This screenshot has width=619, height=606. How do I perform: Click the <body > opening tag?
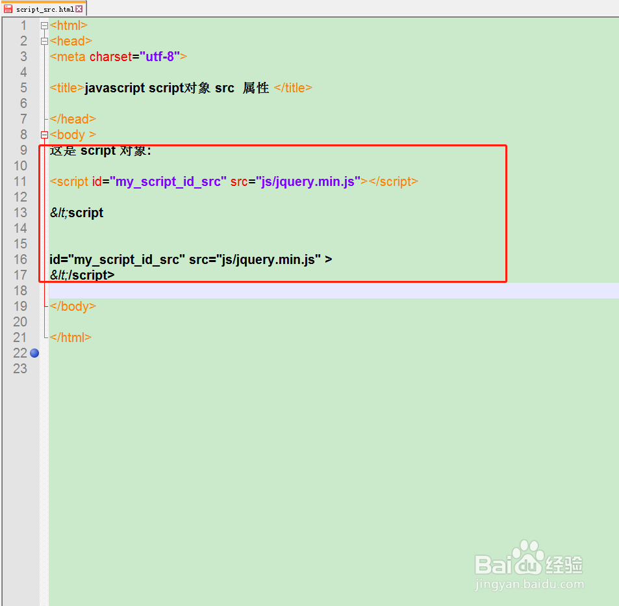coord(73,135)
